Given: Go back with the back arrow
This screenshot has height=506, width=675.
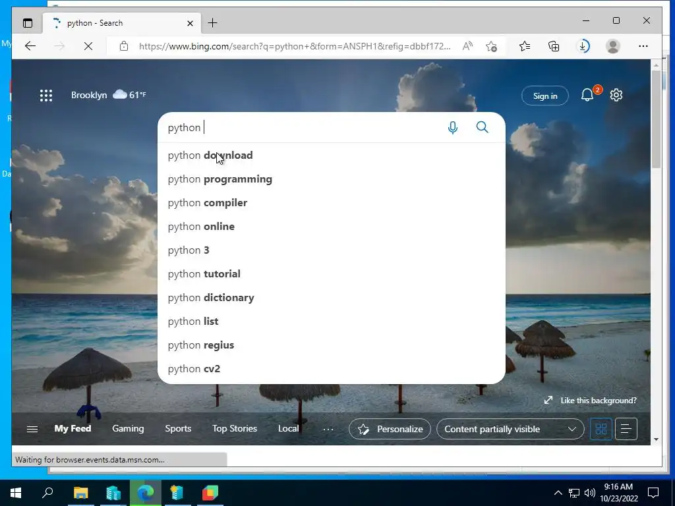Looking at the screenshot, I should point(30,46).
